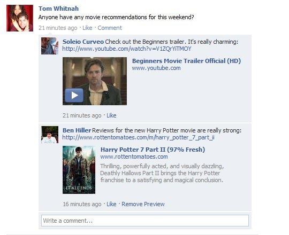Open Beginners Movie Trailer Official (HD) title
Screen dimensions: 289x235
pos(186,61)
